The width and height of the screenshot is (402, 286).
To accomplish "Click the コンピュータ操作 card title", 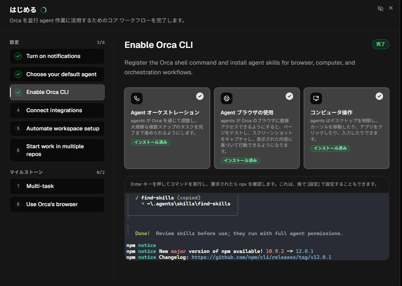I will click(x=331, y=113).
